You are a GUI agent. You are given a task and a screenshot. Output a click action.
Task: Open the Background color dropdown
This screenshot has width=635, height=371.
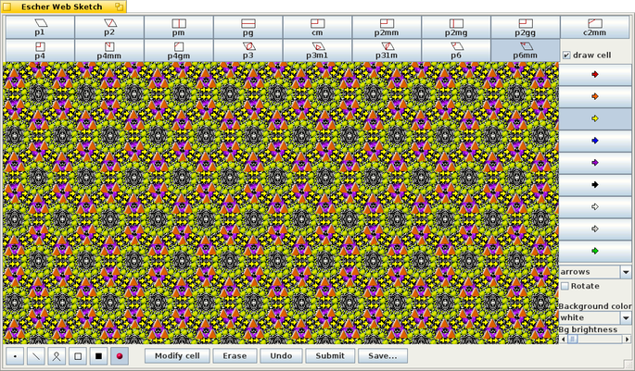click(595, 317)
